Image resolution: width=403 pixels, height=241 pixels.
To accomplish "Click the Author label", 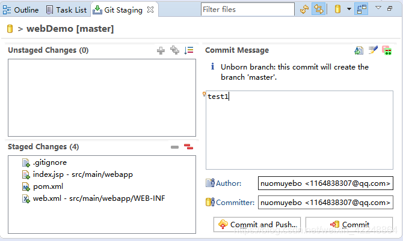I will pyautogui.click(x=229, y=183).
